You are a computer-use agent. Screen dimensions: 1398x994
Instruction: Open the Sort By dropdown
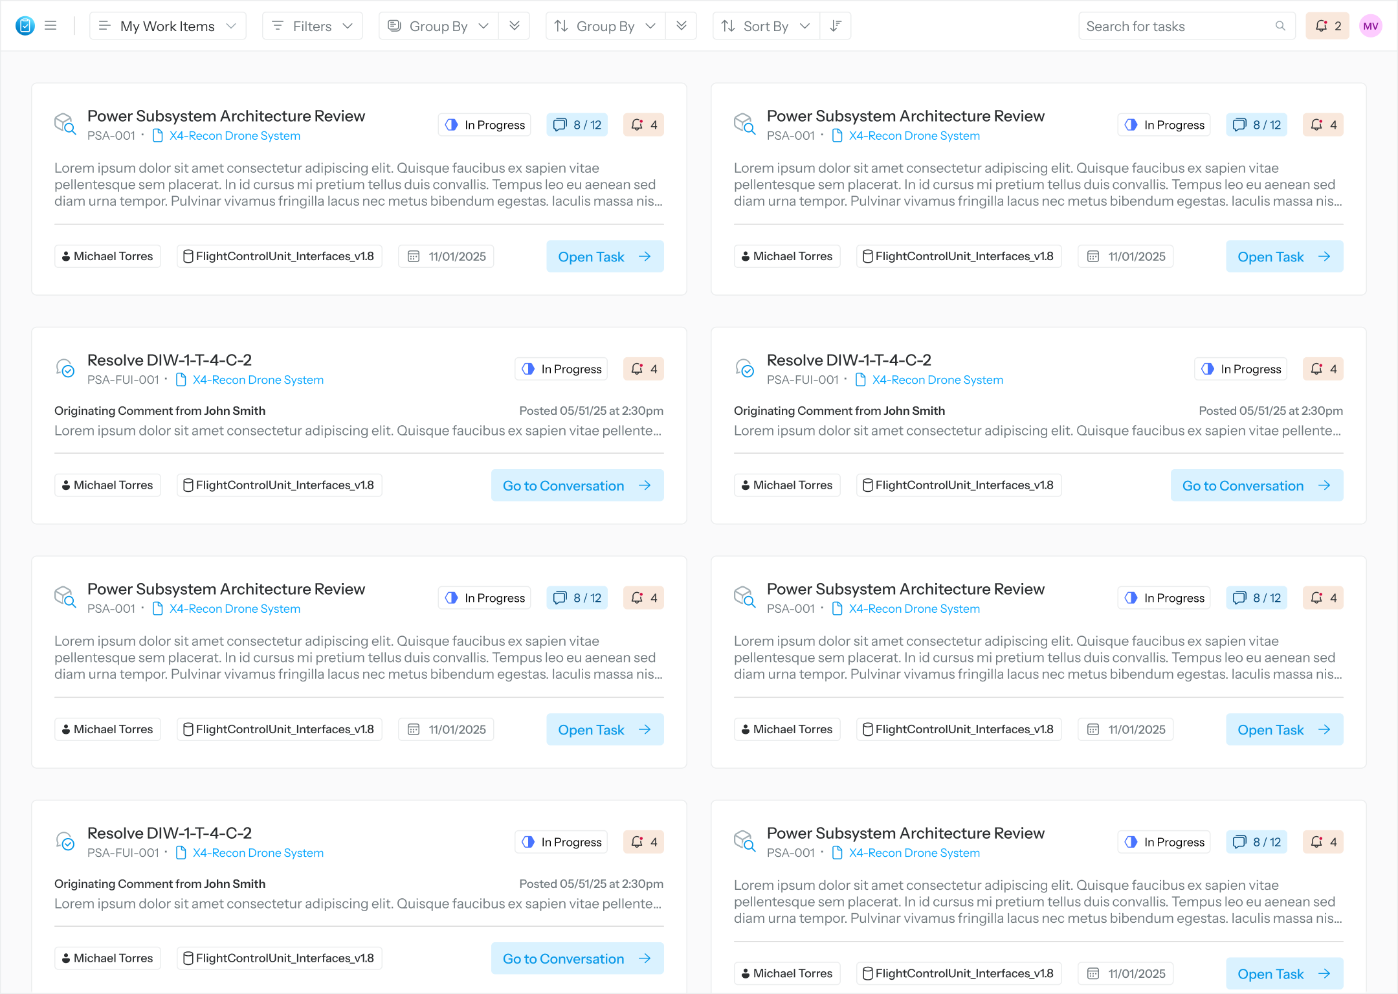[x=765, y=26]
